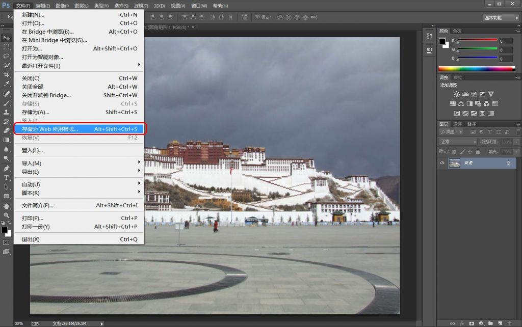Click the Curves adjustment icon

[474, 94]
